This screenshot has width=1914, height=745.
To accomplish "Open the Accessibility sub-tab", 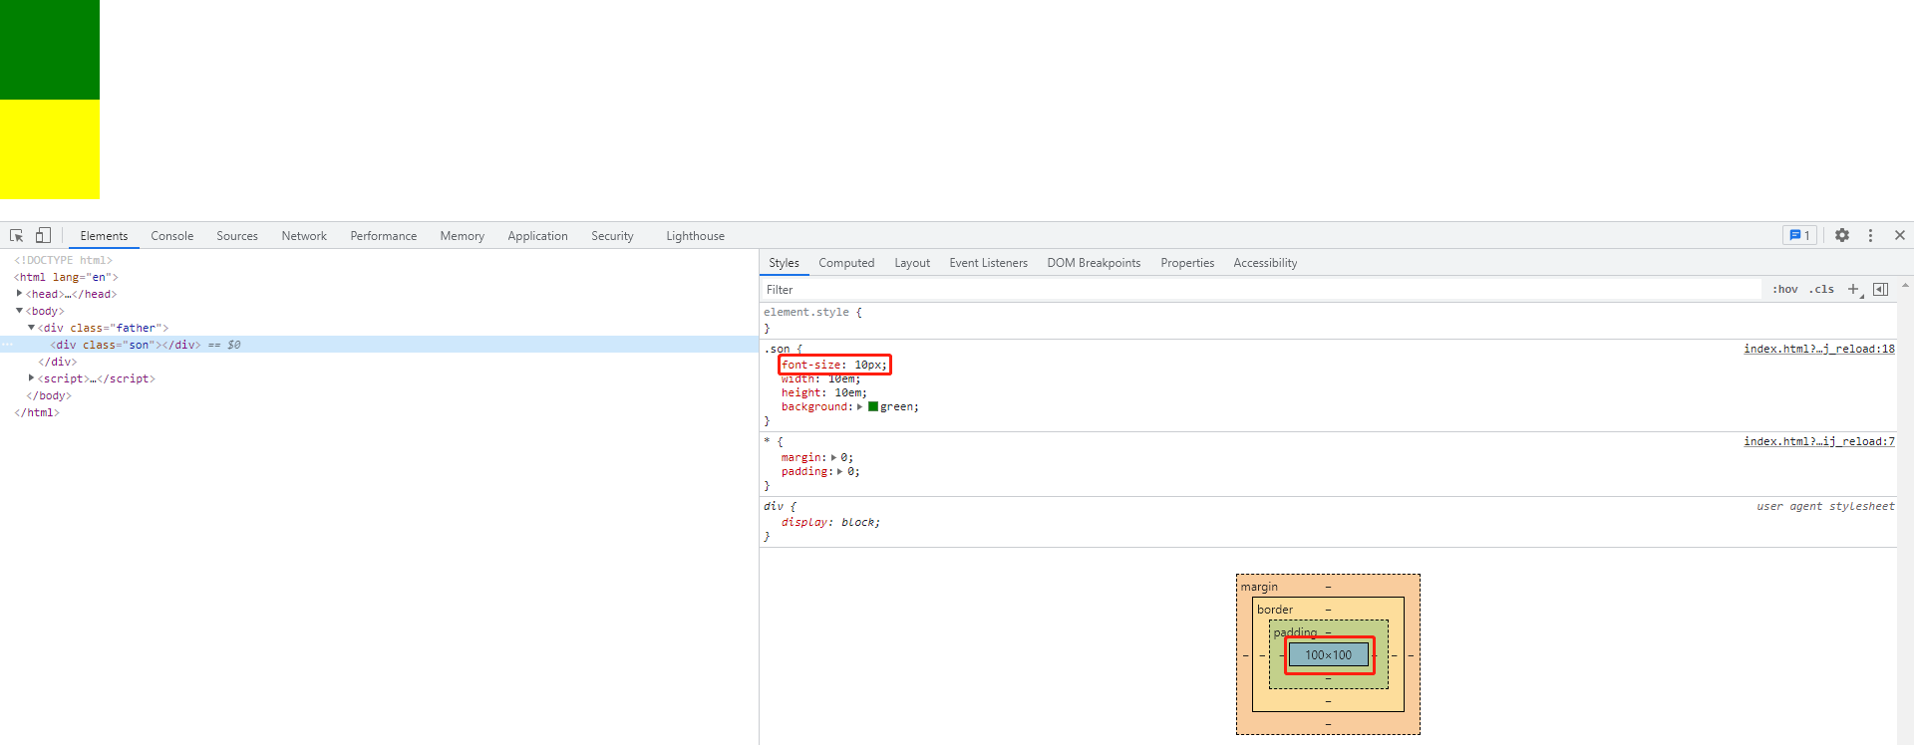I will [1265, 263].
